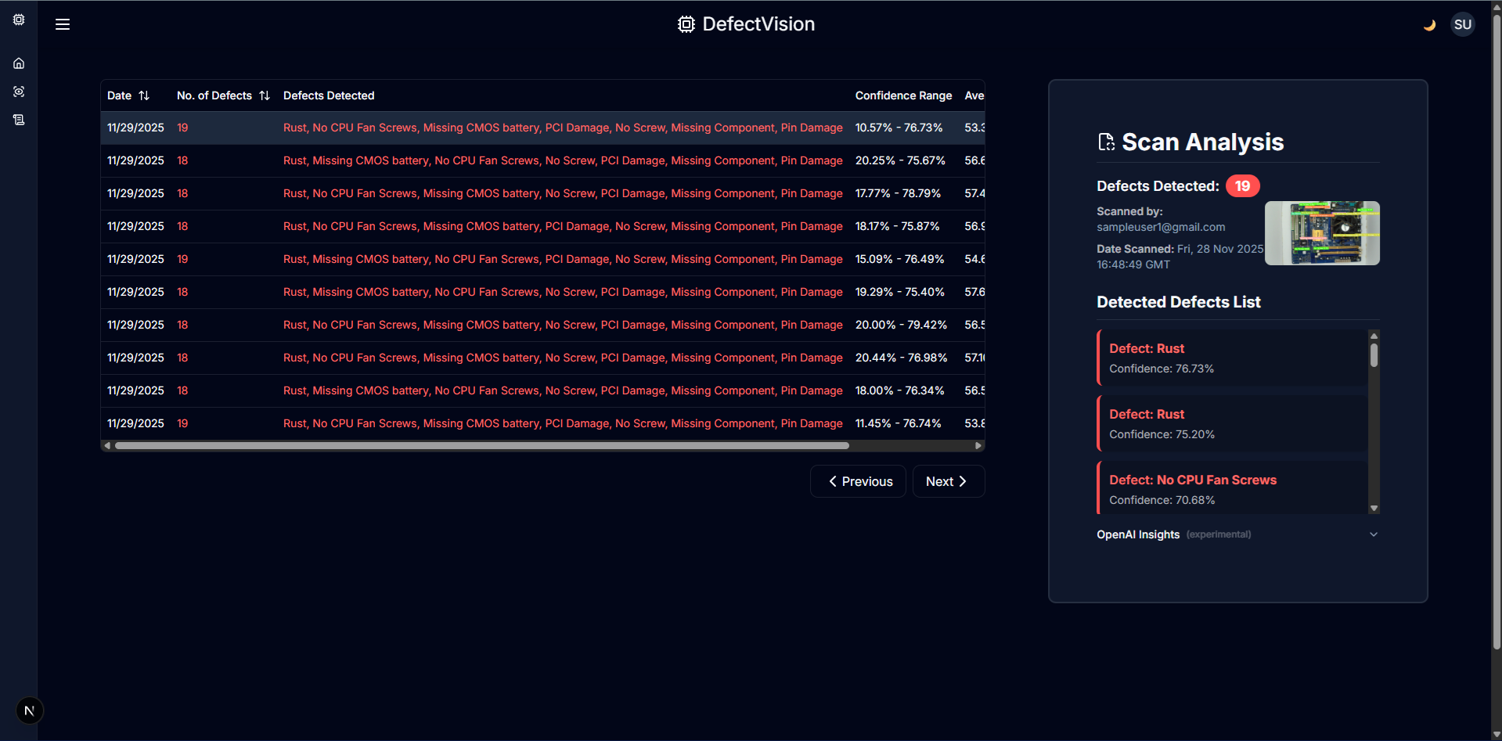Go to the Previous page of results

coord(858,481)
